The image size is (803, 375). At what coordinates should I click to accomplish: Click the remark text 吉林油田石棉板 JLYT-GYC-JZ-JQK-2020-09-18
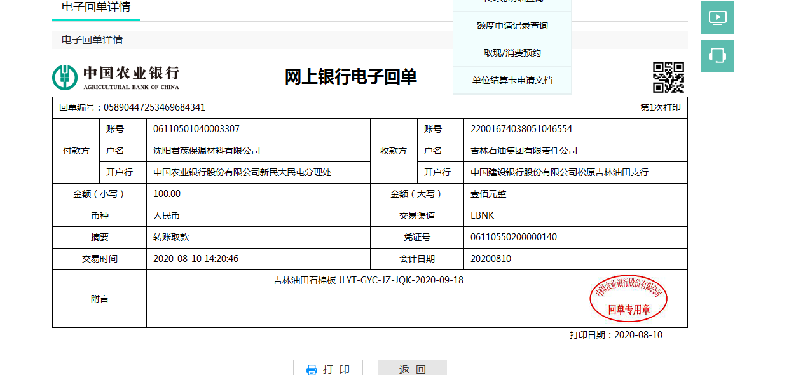(x=368, y=280)
